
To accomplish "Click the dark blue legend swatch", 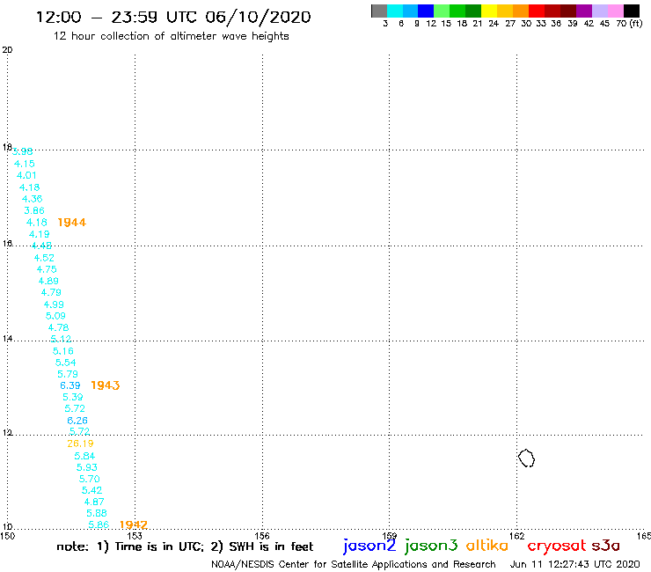I will [x=426, y=11].
